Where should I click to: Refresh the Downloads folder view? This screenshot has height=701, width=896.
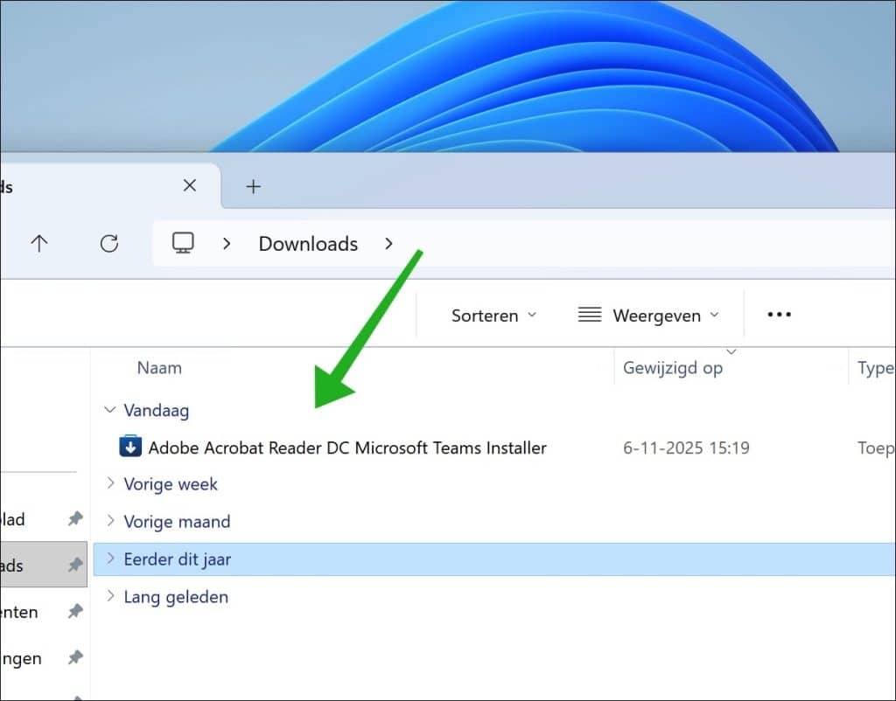pos(108,244)
